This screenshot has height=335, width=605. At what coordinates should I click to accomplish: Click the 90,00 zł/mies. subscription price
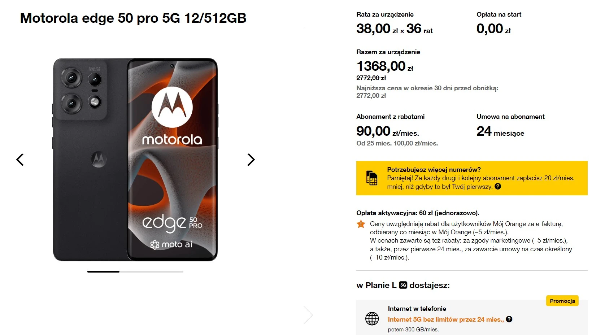[387, 131]
